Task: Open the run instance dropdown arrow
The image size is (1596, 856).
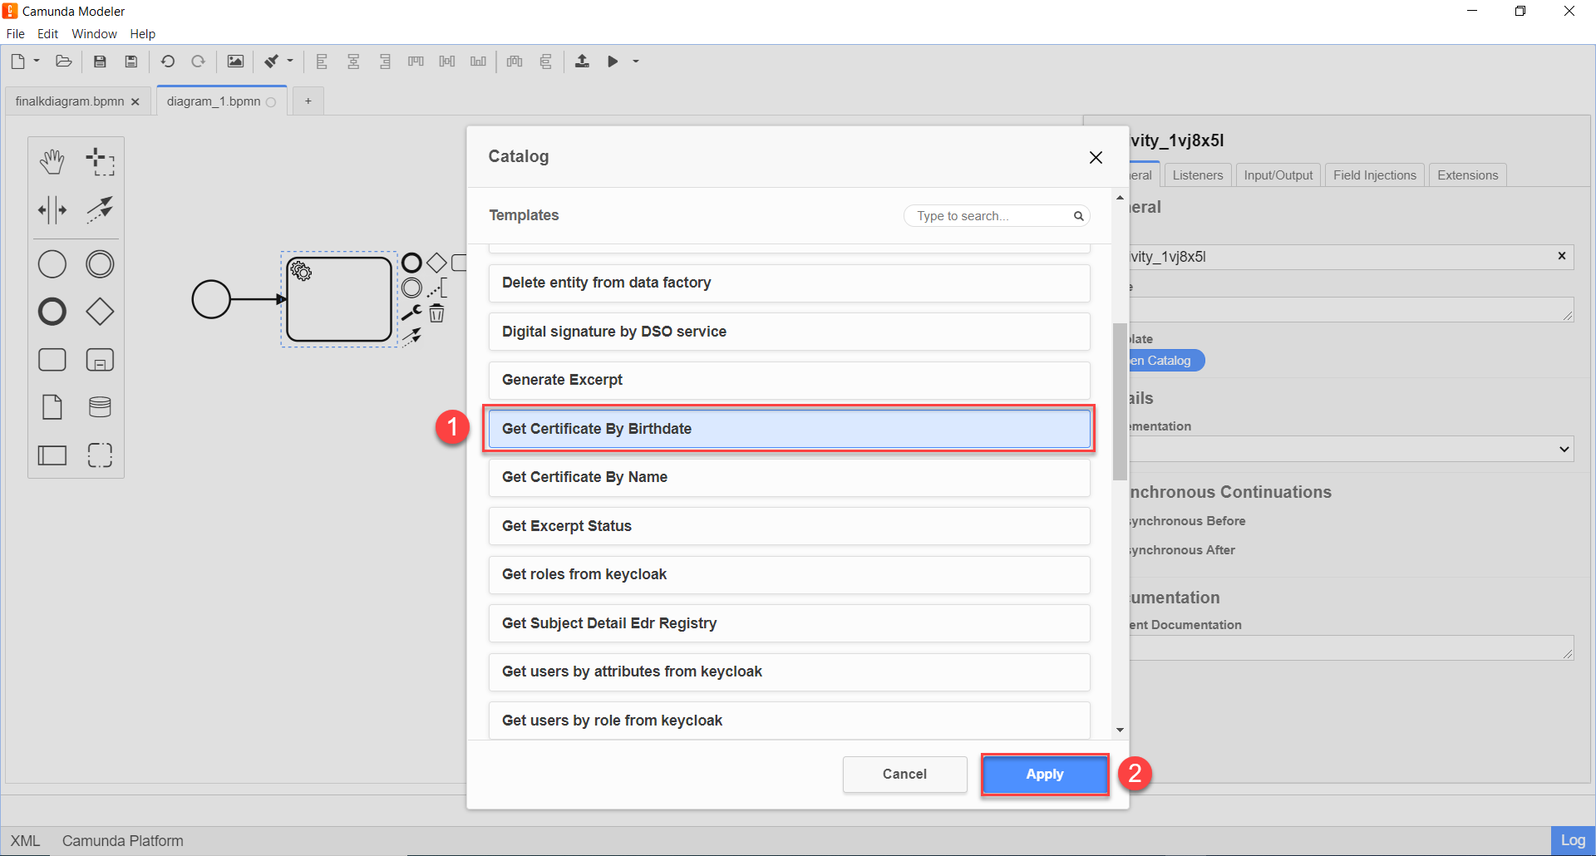Action: tap(636, 61)
